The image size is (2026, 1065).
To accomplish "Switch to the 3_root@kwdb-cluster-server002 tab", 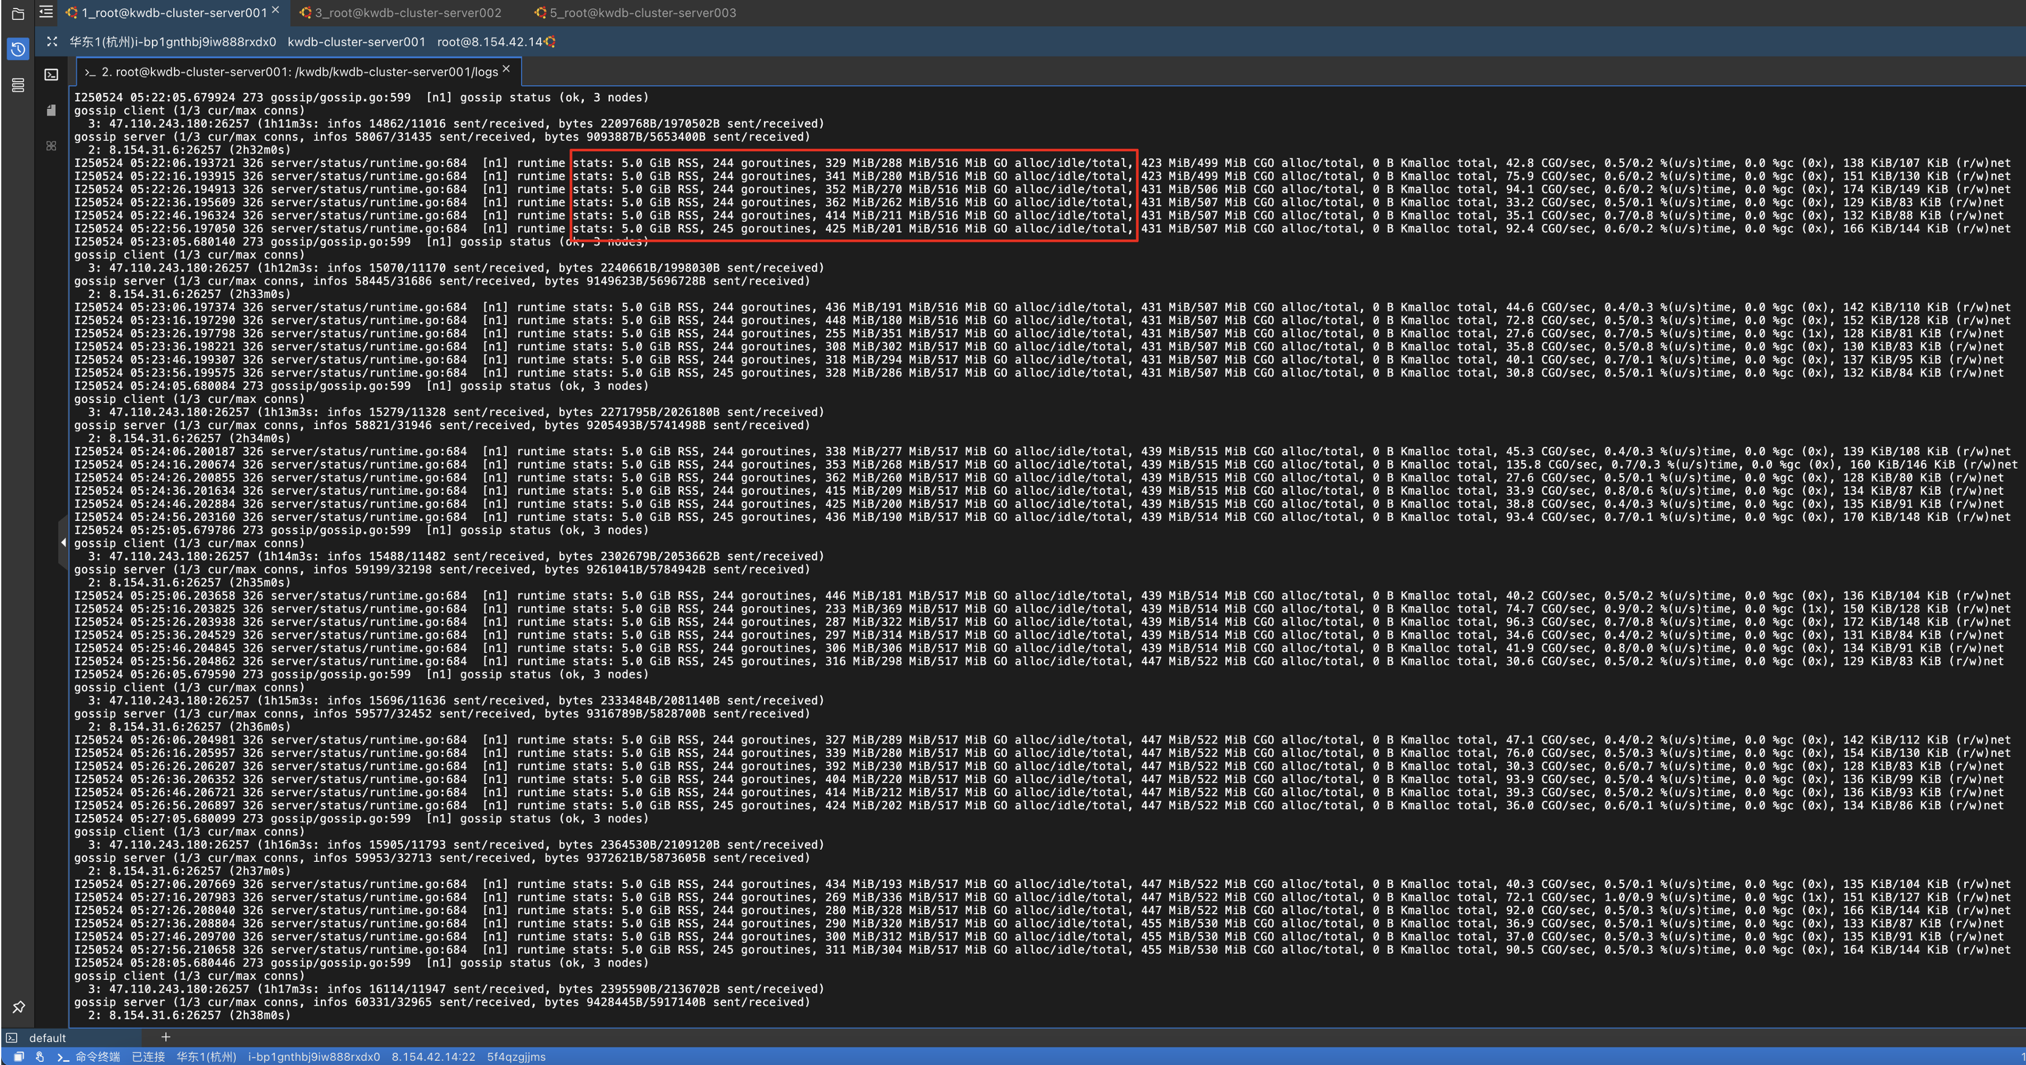I will (x=407, y=13).
